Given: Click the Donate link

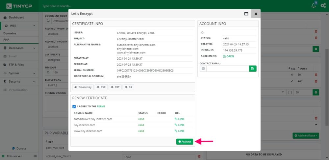Looking at the screenshot, I should point(19,148).
